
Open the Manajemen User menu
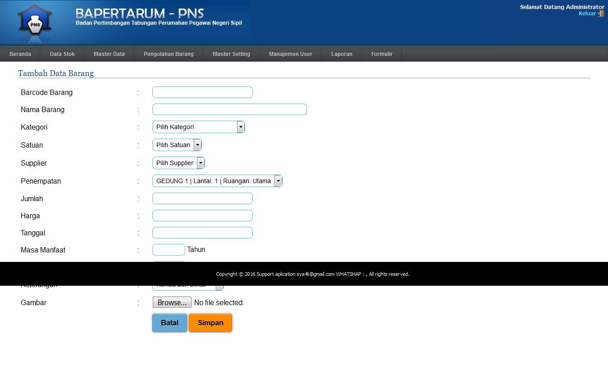click(291, 54)
